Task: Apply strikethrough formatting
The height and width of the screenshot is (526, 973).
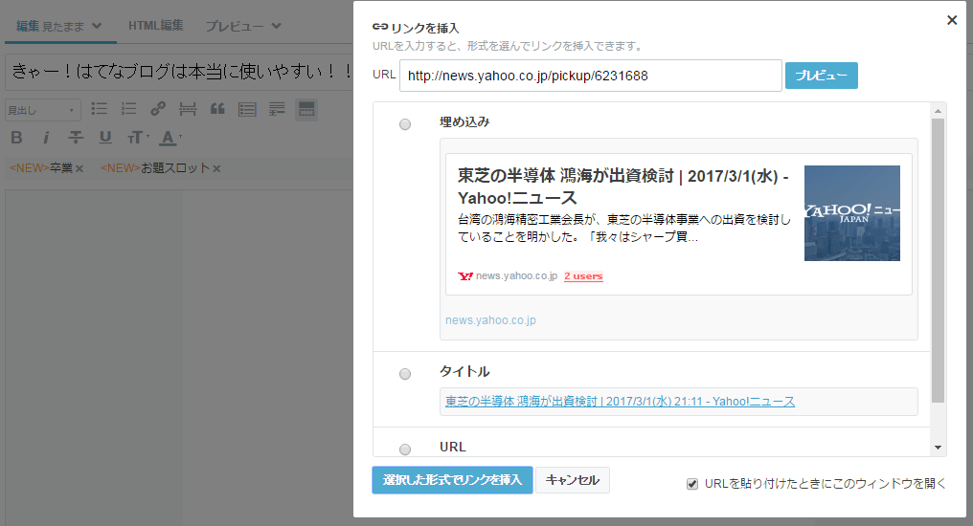Action: [76, 138]
